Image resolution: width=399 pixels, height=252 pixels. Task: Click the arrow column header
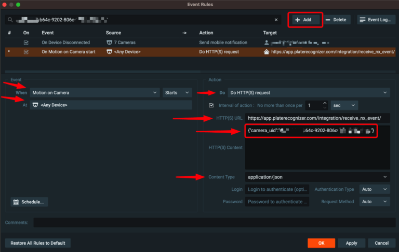pos(184,33)
